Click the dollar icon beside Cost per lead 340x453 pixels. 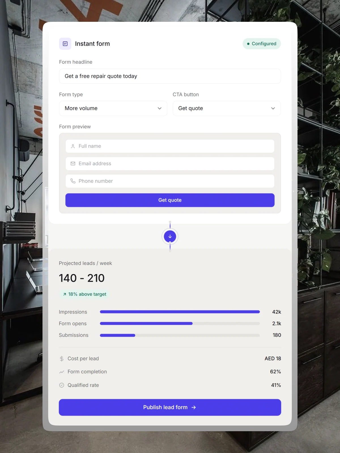pos(62,359)
